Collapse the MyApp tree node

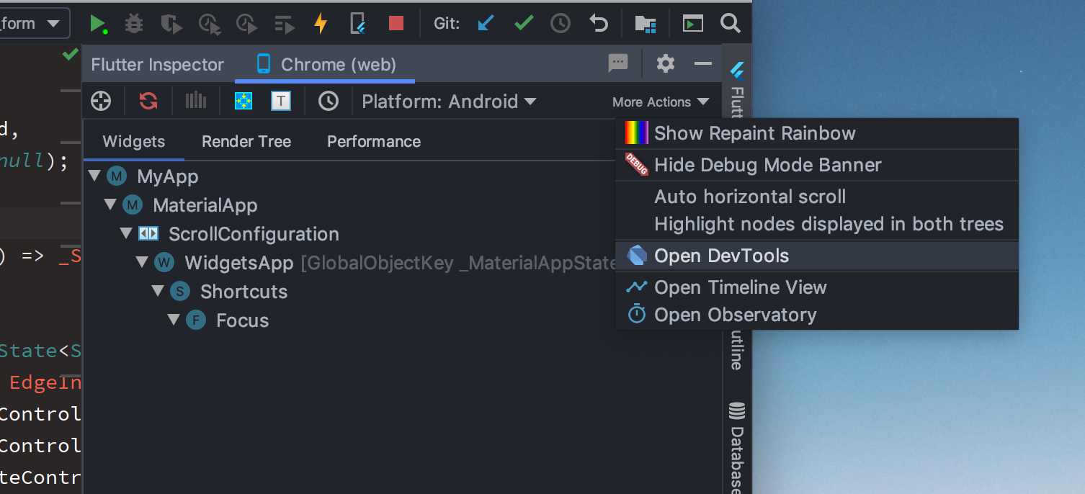click(x=95, y=176)
